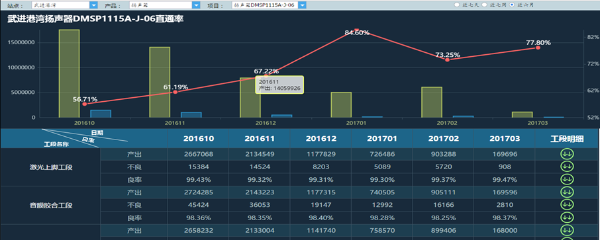Click the 201612 table column header
Image resolution: width=600 pixels, height=240 pixels.
tap(321, 138)
